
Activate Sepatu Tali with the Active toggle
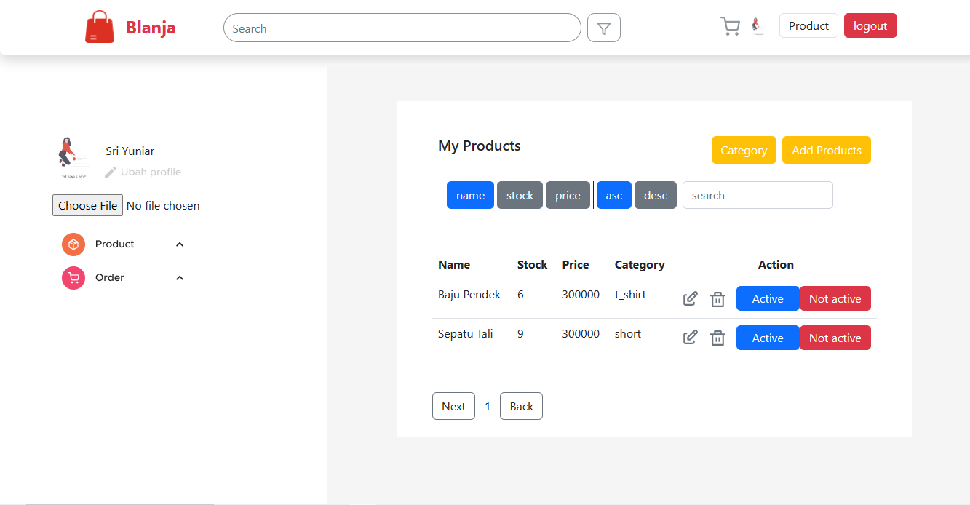(x=767, y=338)
